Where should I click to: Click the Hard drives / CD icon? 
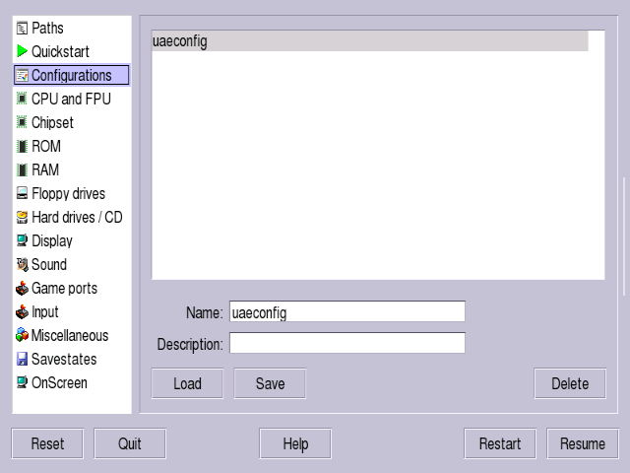[x=22, y=217]
